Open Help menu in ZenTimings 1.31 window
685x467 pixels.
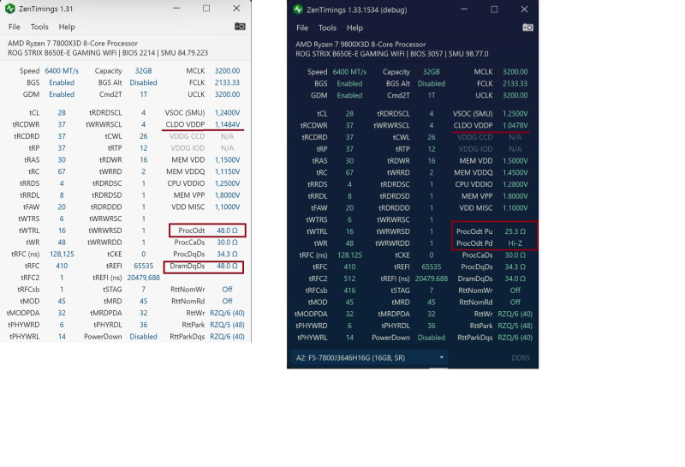pyautogui.click(x=67, y=27)
